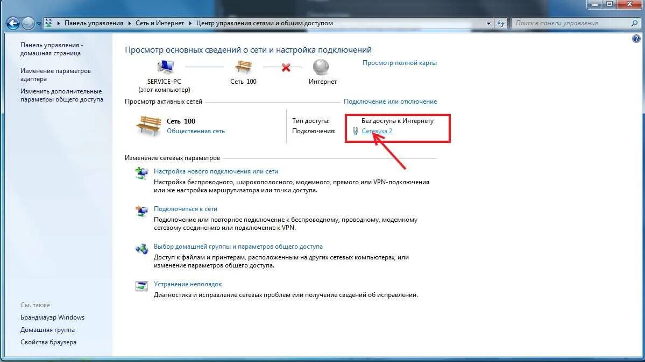Click the Подключения label
The width and height of the screenshot is (645, 362).
314,131
